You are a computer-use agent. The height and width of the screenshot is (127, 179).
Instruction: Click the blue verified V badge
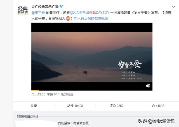[61, 6]
